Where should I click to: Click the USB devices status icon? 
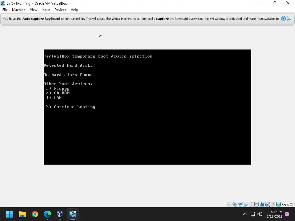(x=245, y=204)
